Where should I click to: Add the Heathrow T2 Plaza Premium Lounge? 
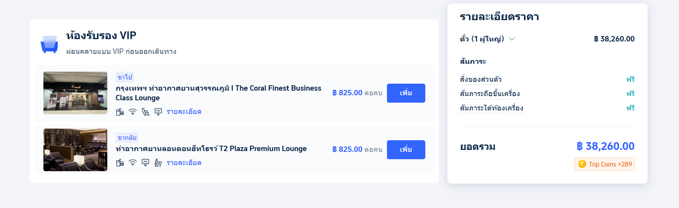point(406,150)
